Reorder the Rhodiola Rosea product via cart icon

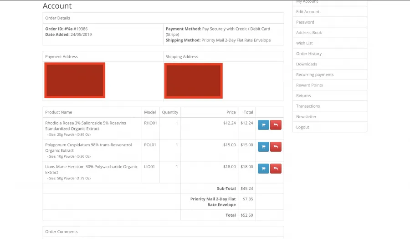[263, 125]
